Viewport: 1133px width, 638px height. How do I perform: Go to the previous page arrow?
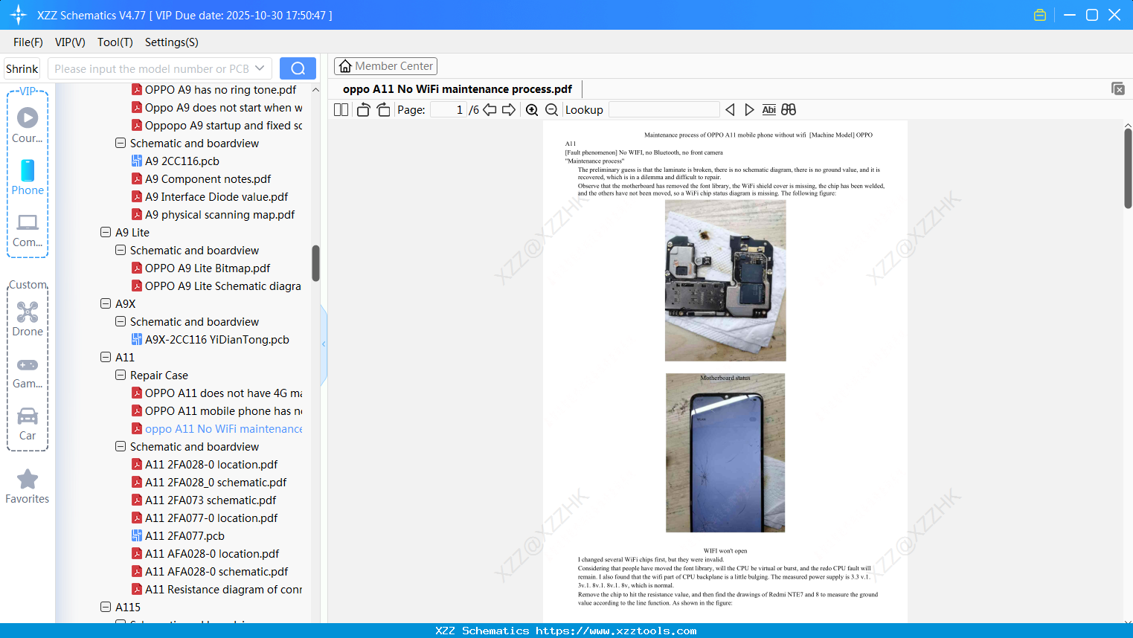tap(490, 110)
